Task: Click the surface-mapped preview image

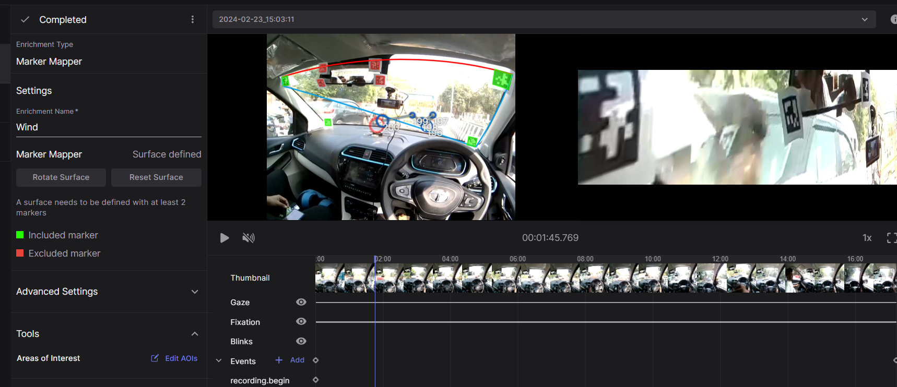Action: tap(737, 127)
